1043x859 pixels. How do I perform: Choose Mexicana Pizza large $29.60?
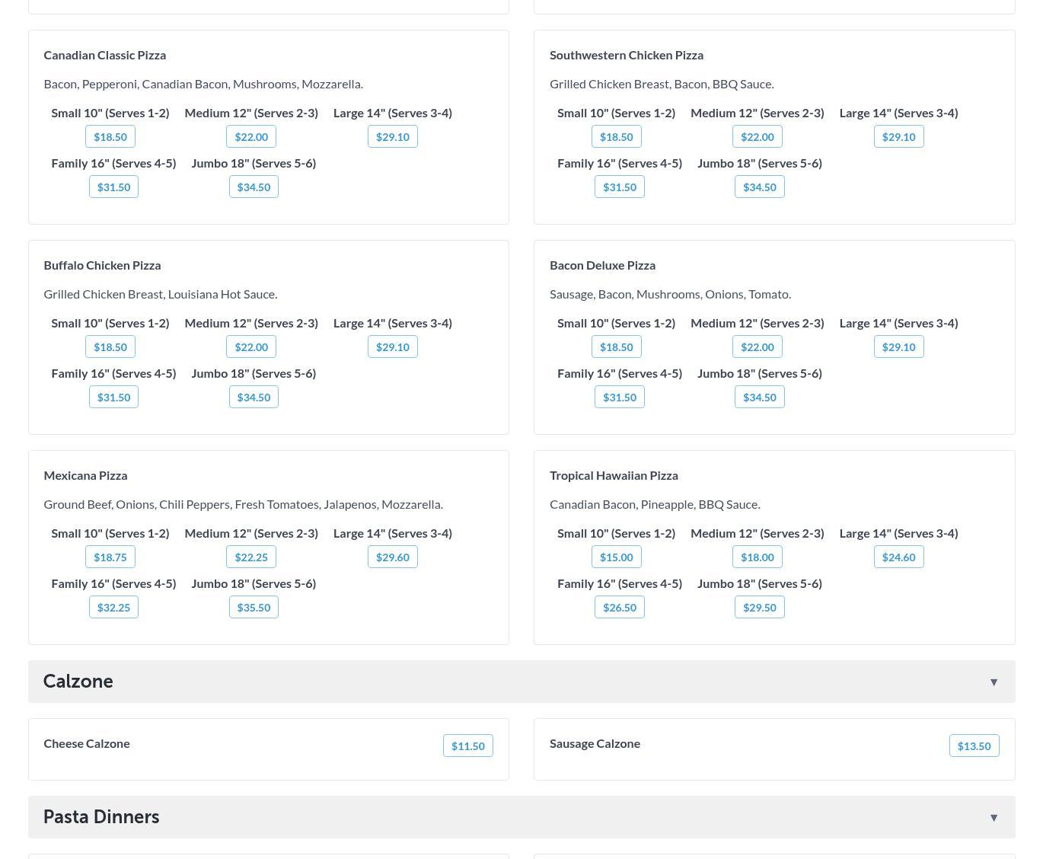coord(392,557)
